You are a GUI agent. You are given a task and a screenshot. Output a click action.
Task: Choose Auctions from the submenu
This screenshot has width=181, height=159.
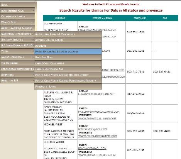tap(68, 46)
